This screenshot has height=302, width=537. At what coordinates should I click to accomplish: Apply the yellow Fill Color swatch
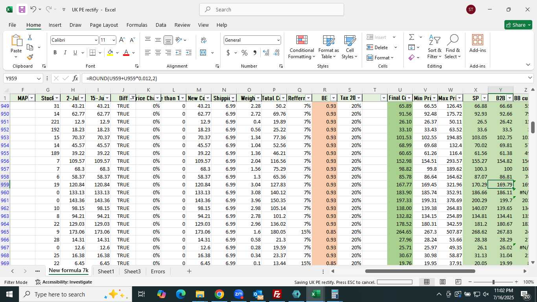pos(110,53)
